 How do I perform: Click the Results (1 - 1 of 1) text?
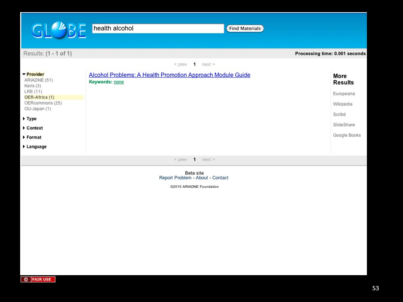(x=47, y=53)
